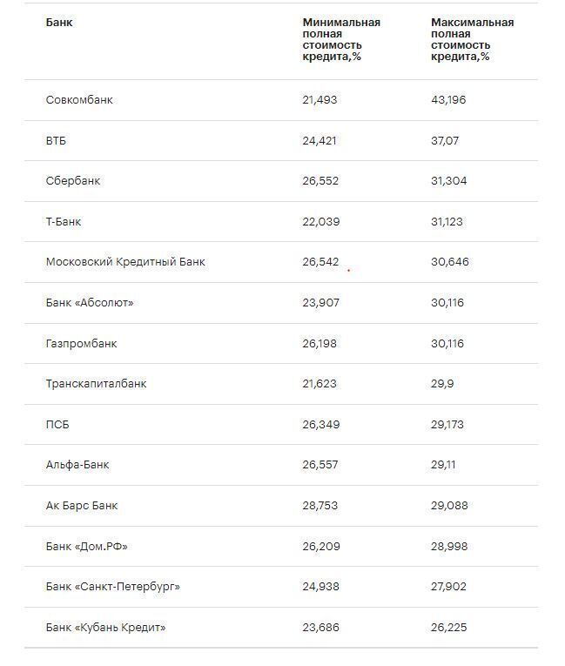565x666 pixels.
Task: Click the Банк «Абсолют» name
Action: [x=90, y=303]
